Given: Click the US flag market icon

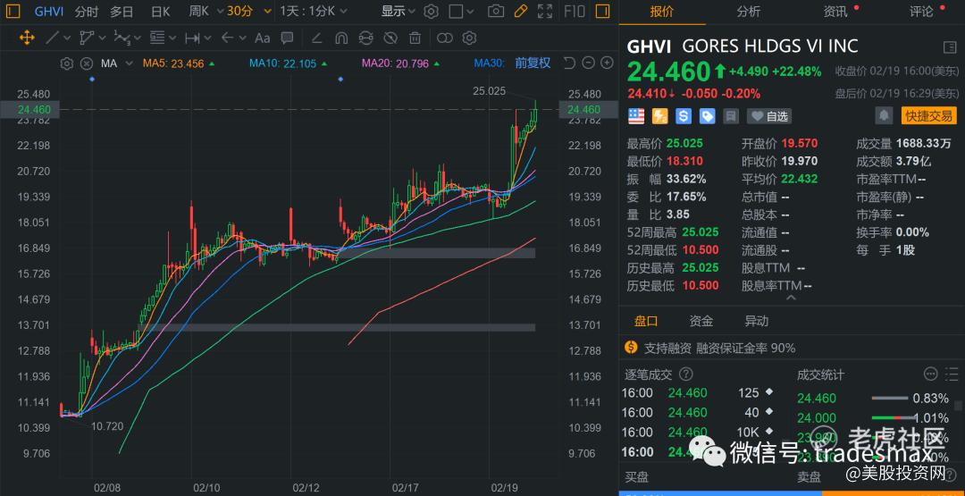Looking at the screenshot, I should click(x=636, y=115).
